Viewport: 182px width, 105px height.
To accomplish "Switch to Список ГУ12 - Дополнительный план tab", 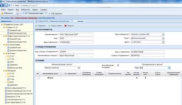I will [54, 21].
